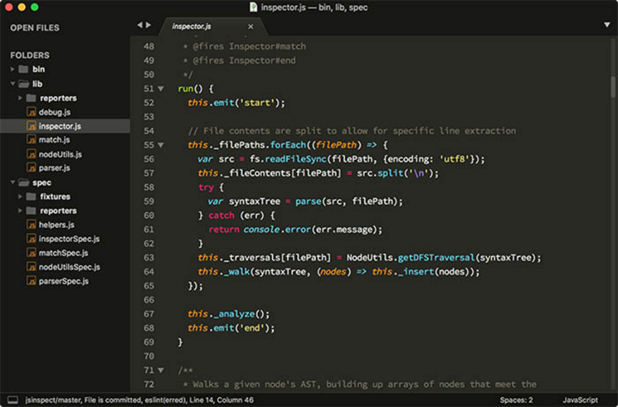Switch to the inspector.js tab
The image size is (618, 407).
tap(192, 26)
